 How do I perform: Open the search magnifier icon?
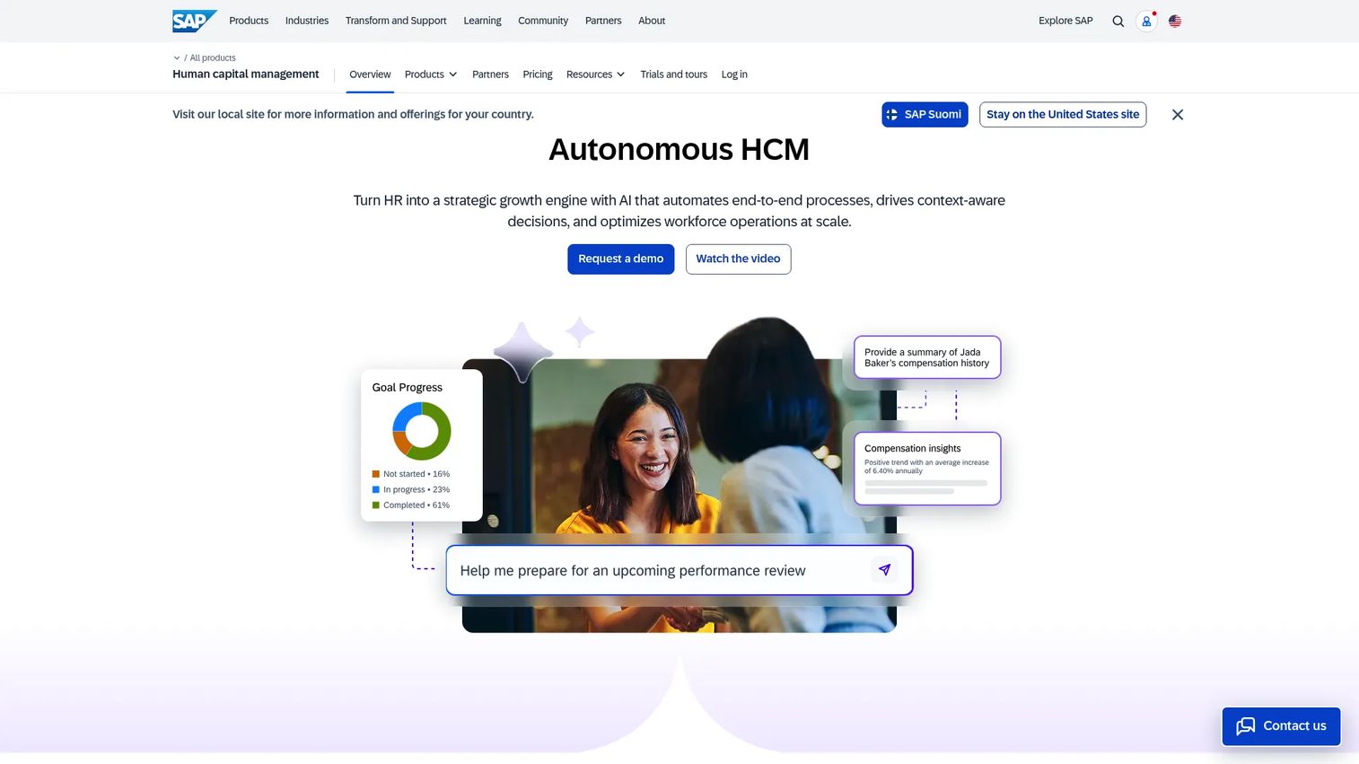coord(1118,21)
